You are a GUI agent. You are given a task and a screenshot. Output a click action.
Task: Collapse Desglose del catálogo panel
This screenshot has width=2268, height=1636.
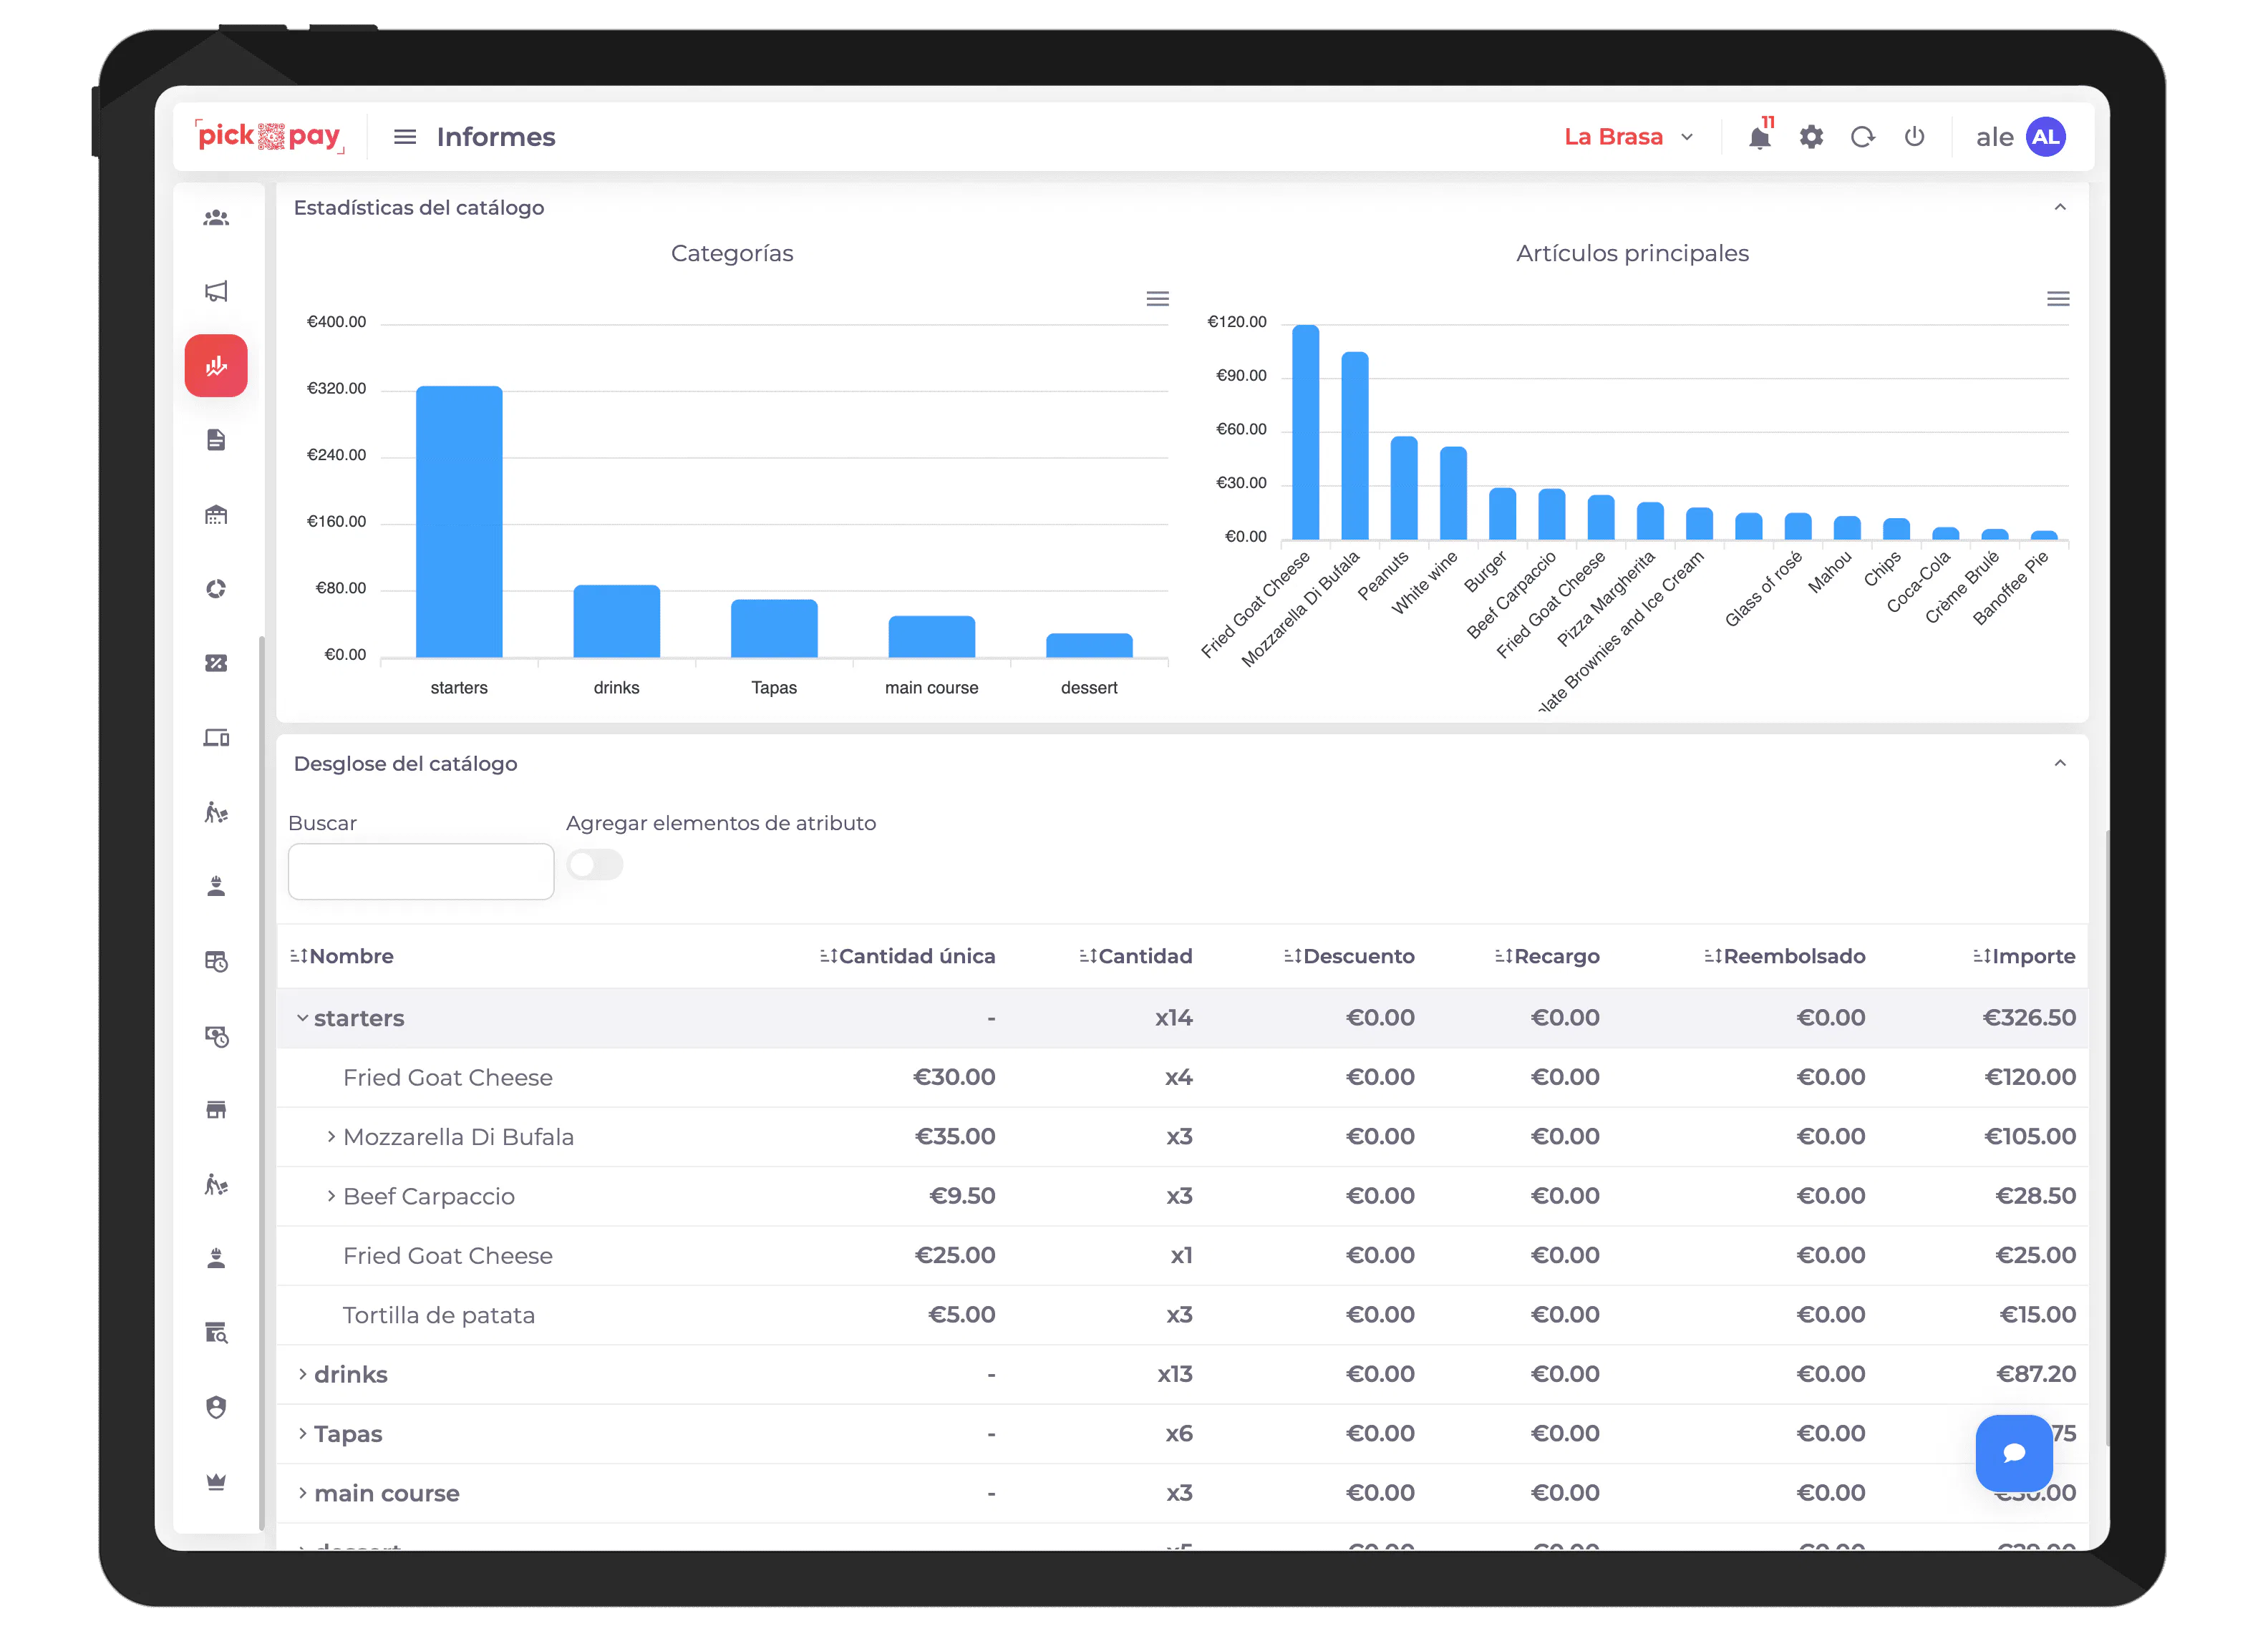(x=2059, y=764)
